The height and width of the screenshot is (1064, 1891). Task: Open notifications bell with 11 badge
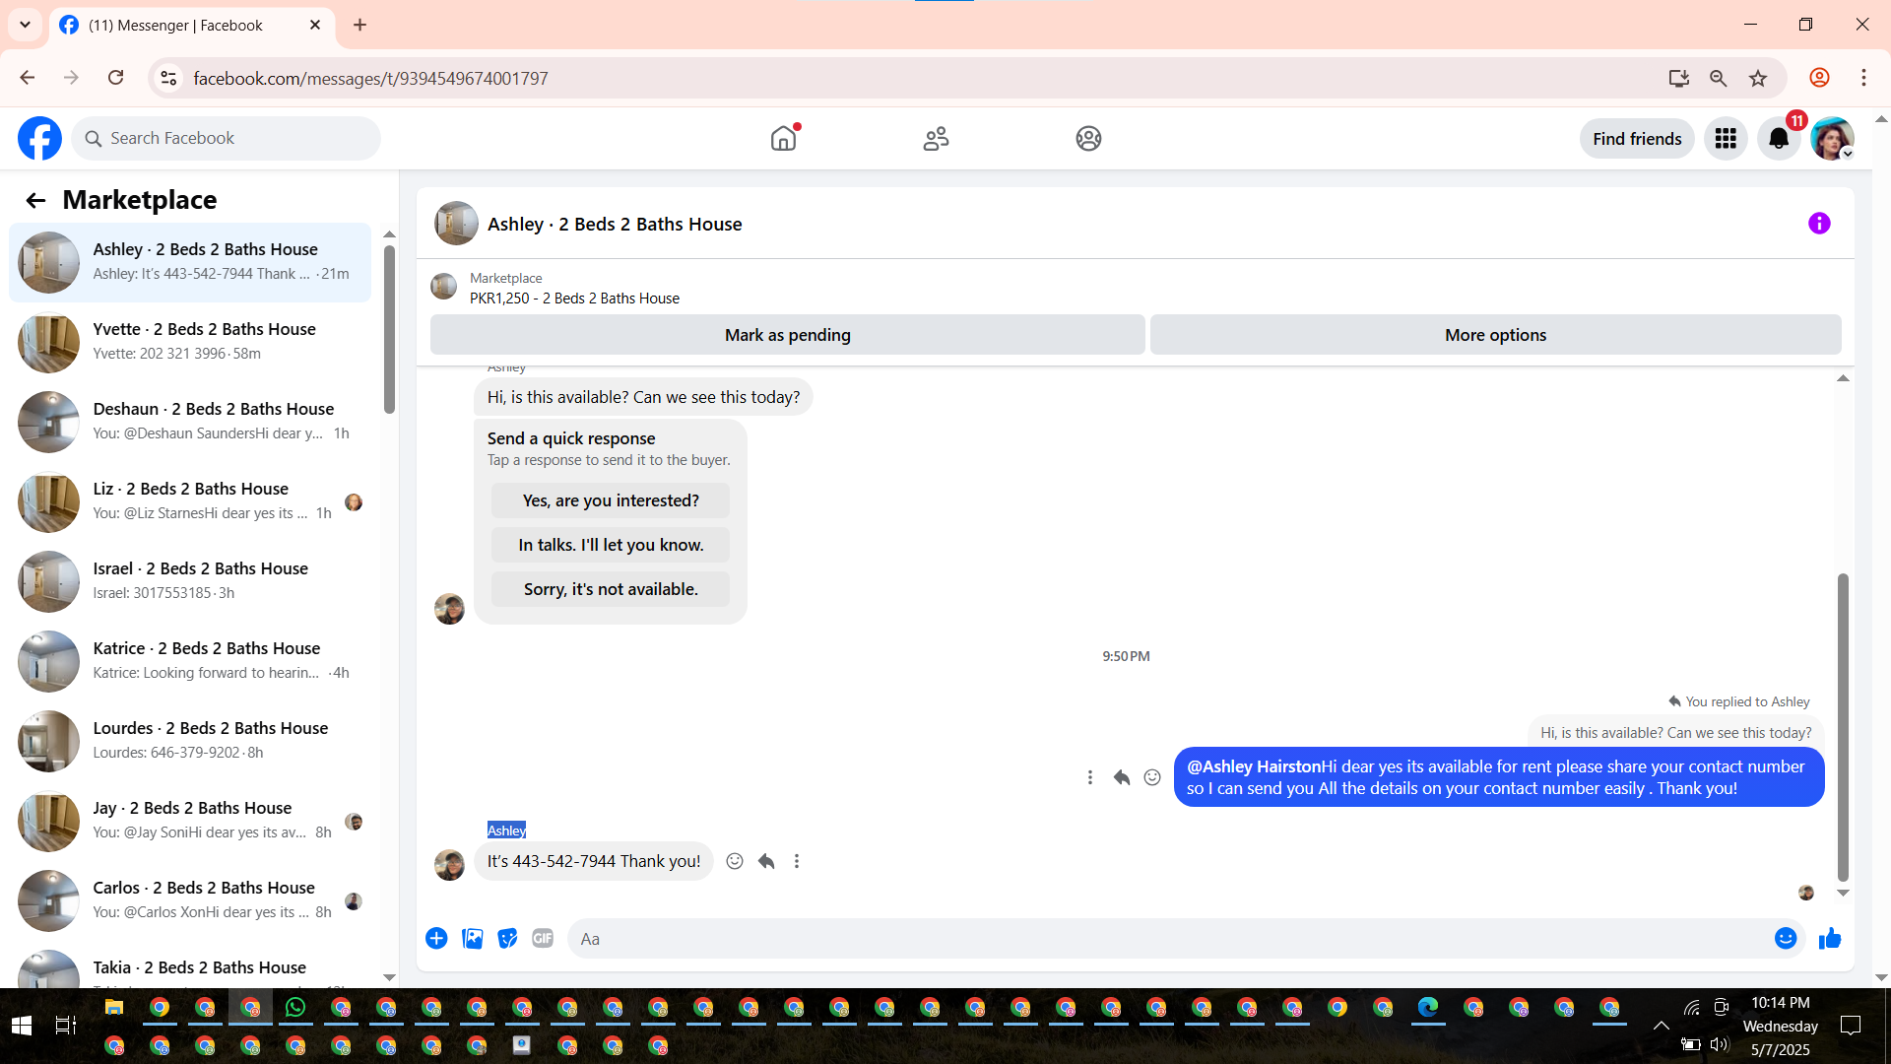point(1779,139)
